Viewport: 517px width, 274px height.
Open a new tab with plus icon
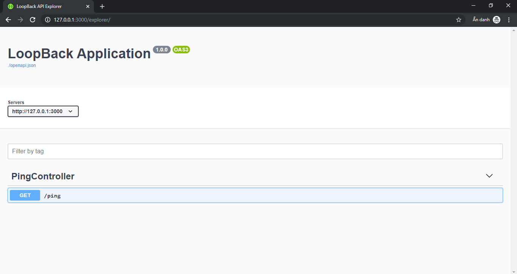(x=102, y=6)
